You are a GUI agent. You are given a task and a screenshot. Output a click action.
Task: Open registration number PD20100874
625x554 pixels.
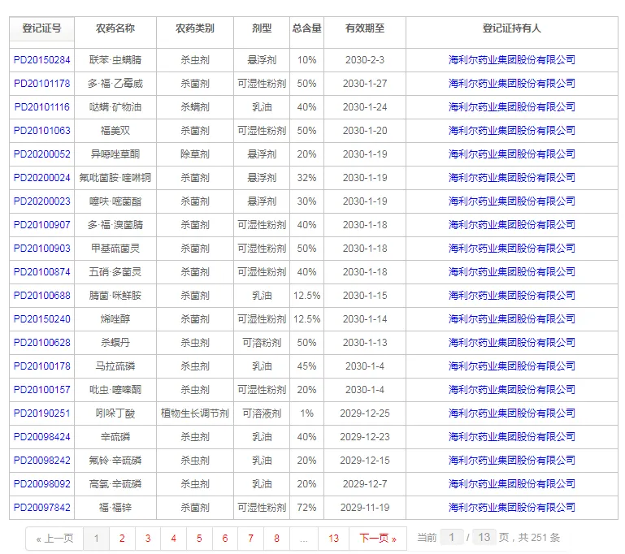(x=41, y=272)
